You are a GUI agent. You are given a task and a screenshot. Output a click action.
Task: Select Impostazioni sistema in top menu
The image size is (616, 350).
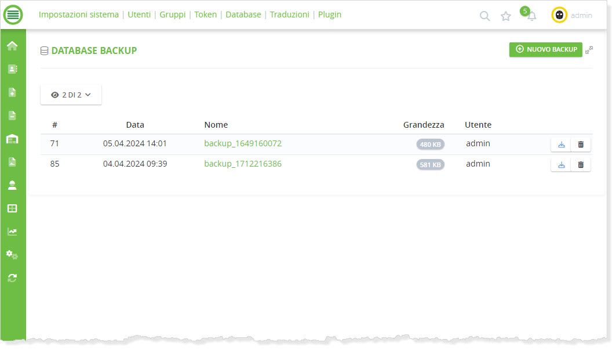coord(79,15)
